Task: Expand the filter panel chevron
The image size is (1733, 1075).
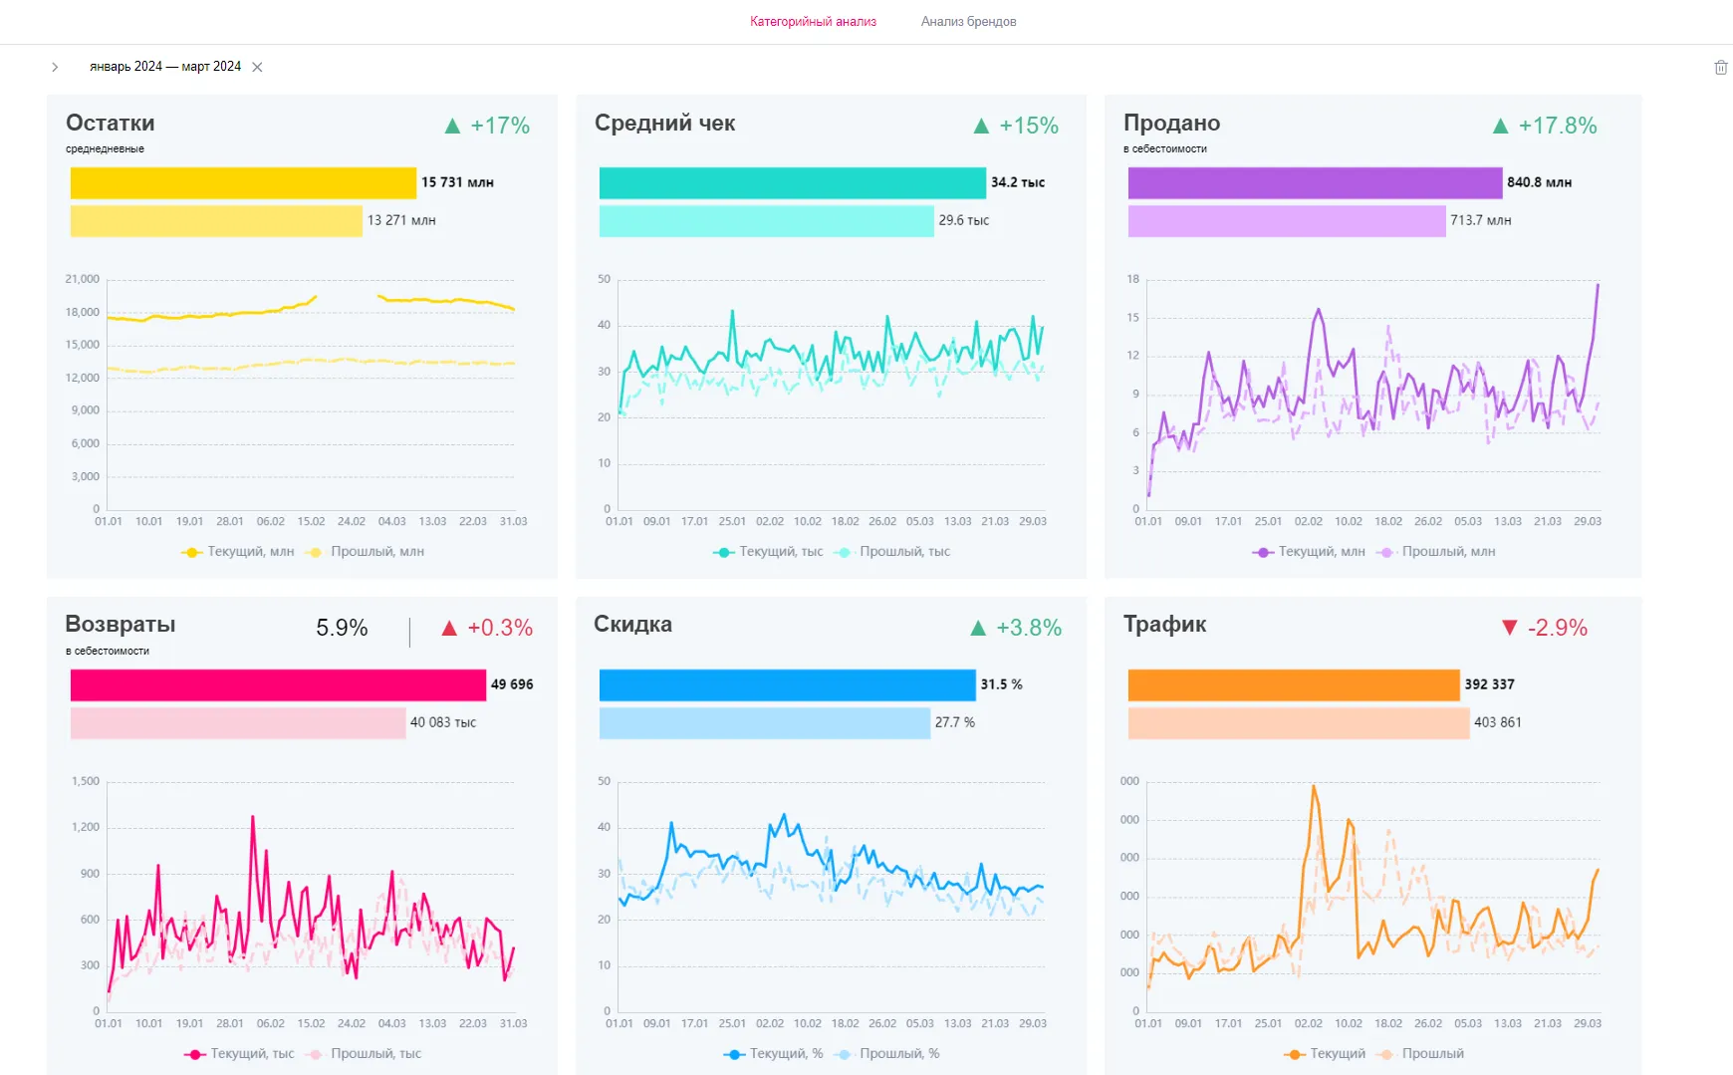Action: (55, 68)
